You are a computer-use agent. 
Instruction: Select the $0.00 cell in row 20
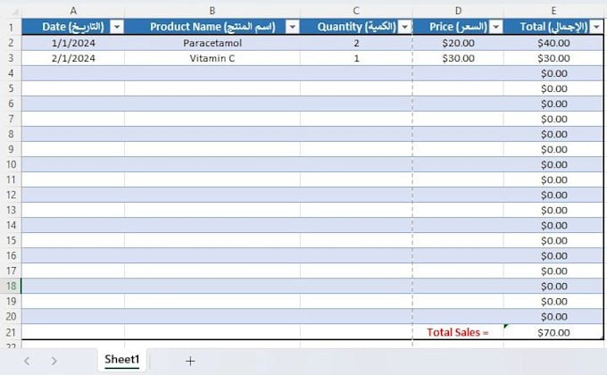click(x=553, y=316)
